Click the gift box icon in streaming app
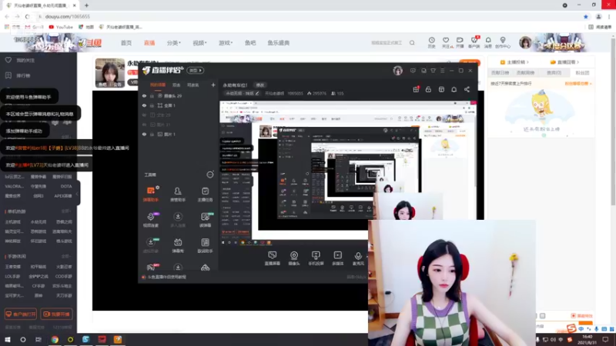This screenshot has width=616, height=346. click(x=416, y=89)
